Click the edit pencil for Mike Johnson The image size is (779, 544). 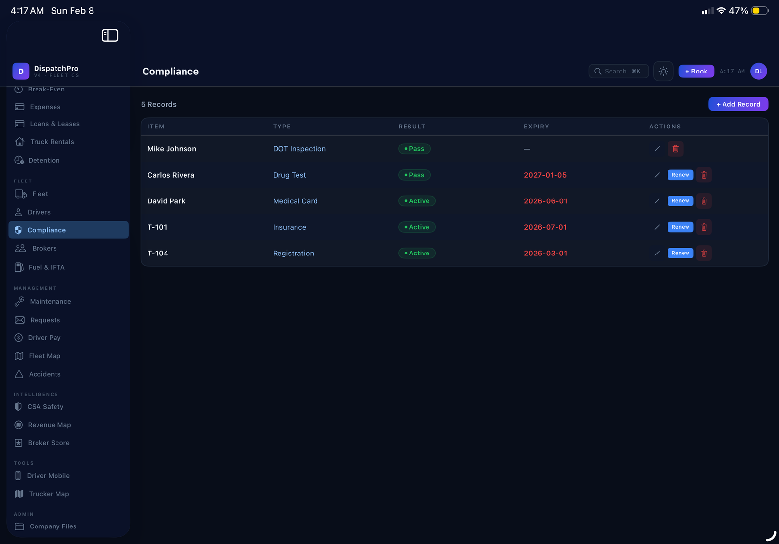click(657, 149)
